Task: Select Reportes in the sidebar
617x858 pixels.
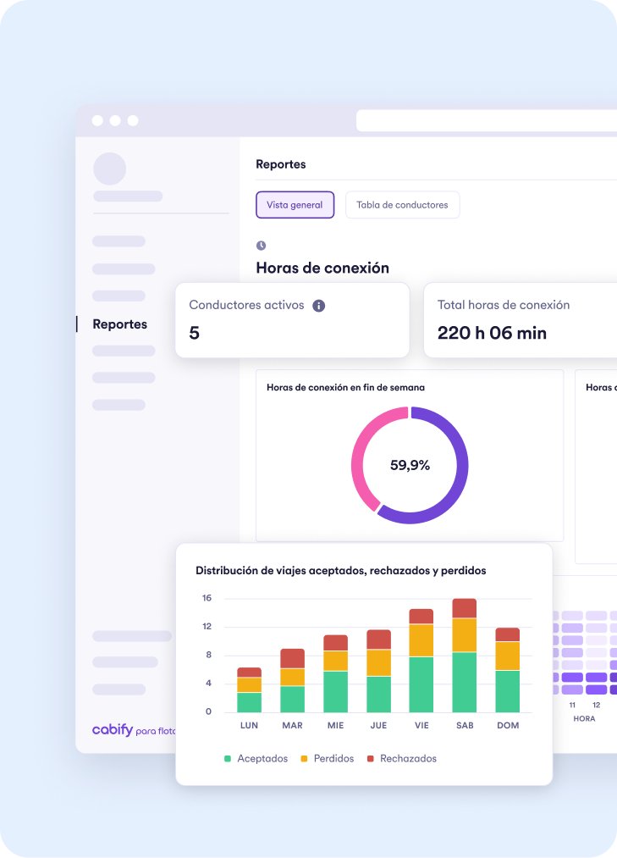Action: (x=119, y=324)
